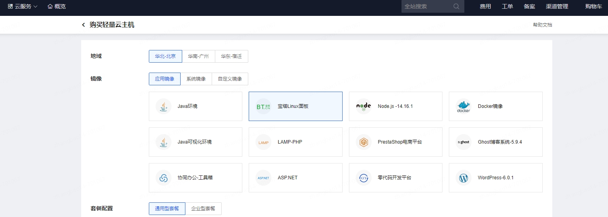Choose the Docker whale icon image
608x217 pixels.
[464, 106]
